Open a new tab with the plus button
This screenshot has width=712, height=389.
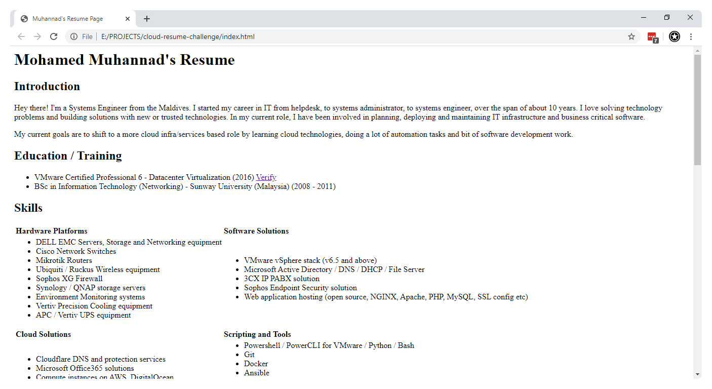point(146,18)
